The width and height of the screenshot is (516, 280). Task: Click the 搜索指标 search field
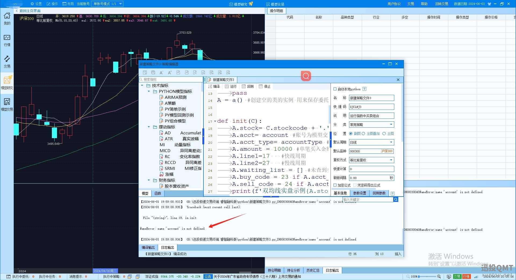(x=171, y=79)
